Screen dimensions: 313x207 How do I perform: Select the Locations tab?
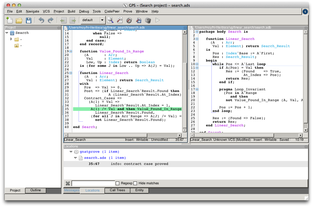[92, 191]
